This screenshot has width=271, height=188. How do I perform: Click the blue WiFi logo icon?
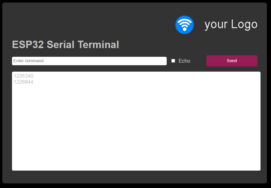[x=185, y=25]
